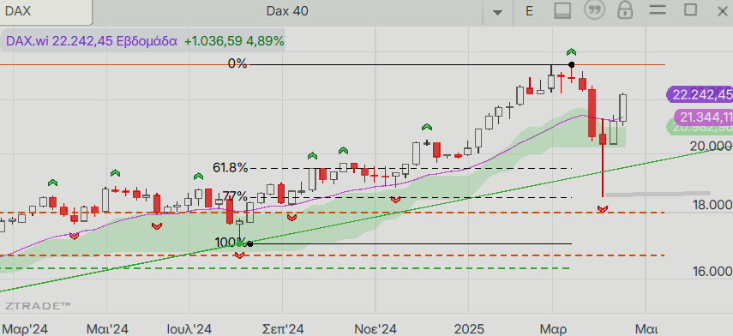733x336 pixels.
Task: Open the comments quote bubble icon
Action: [x=595, y=10]
